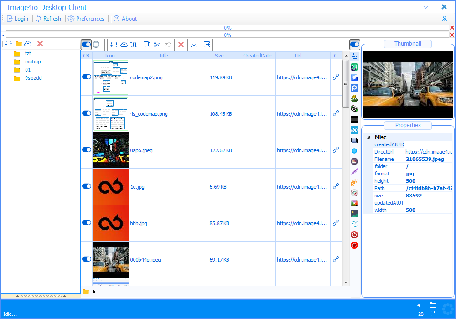Sort by the CreatedDate column header
The height and width of the screenshot is (319, 456).
258,56
